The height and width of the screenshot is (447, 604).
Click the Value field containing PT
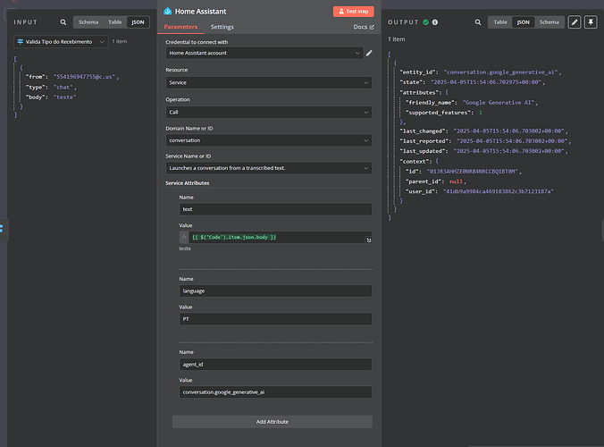[x=275, y=319]
